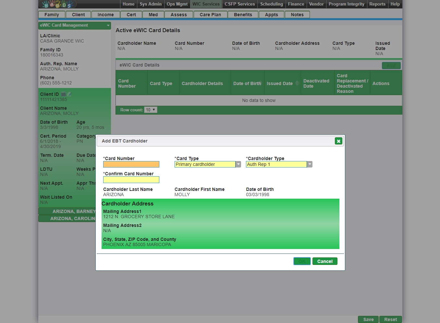The height and width of the screenshot is (323, 440).
Task: Click the edit pencil icon beside Client ID
Action: click(x=69, y=94)
